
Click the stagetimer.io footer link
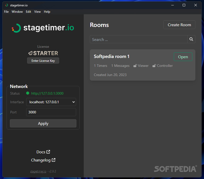click(x=38, y=171)
